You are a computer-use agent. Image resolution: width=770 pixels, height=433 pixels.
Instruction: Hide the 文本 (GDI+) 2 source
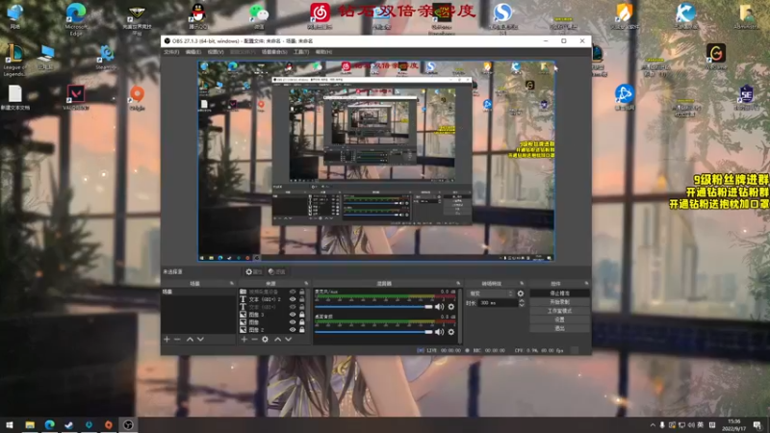pyautogui.click(x=292, y=299)
